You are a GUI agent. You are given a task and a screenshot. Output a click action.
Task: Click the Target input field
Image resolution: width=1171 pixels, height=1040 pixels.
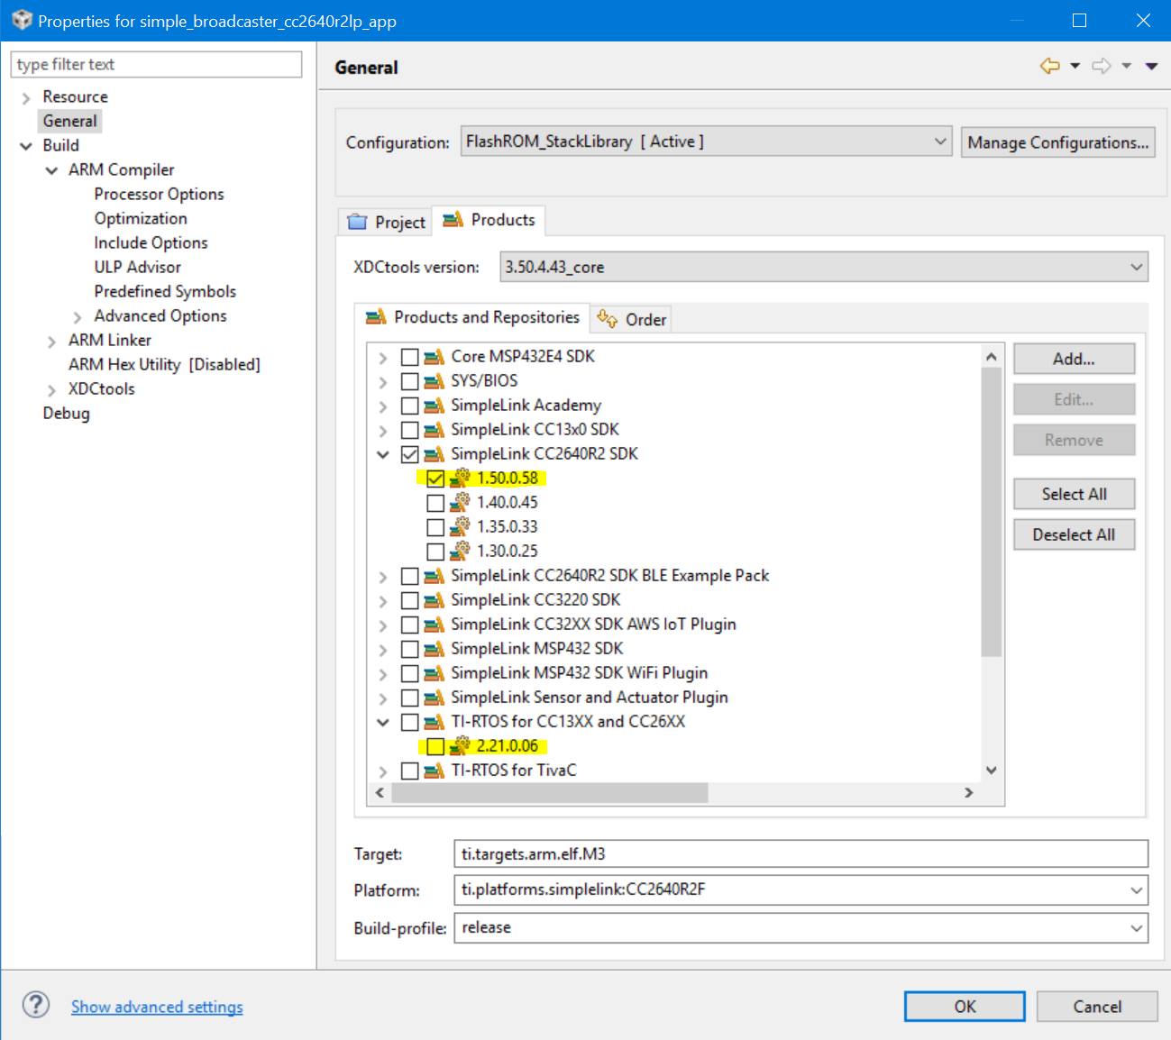click(800, 853)
